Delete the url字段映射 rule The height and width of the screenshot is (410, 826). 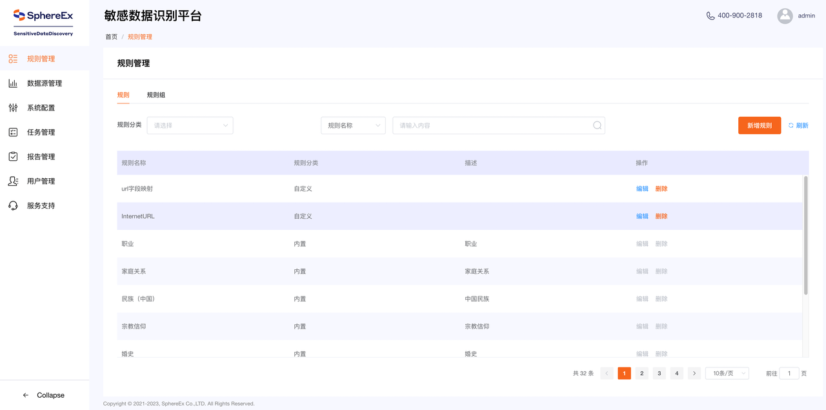pos(661,189)
